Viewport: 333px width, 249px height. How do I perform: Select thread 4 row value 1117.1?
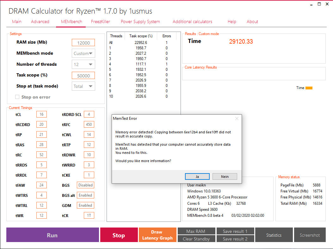tap(141, 64)
